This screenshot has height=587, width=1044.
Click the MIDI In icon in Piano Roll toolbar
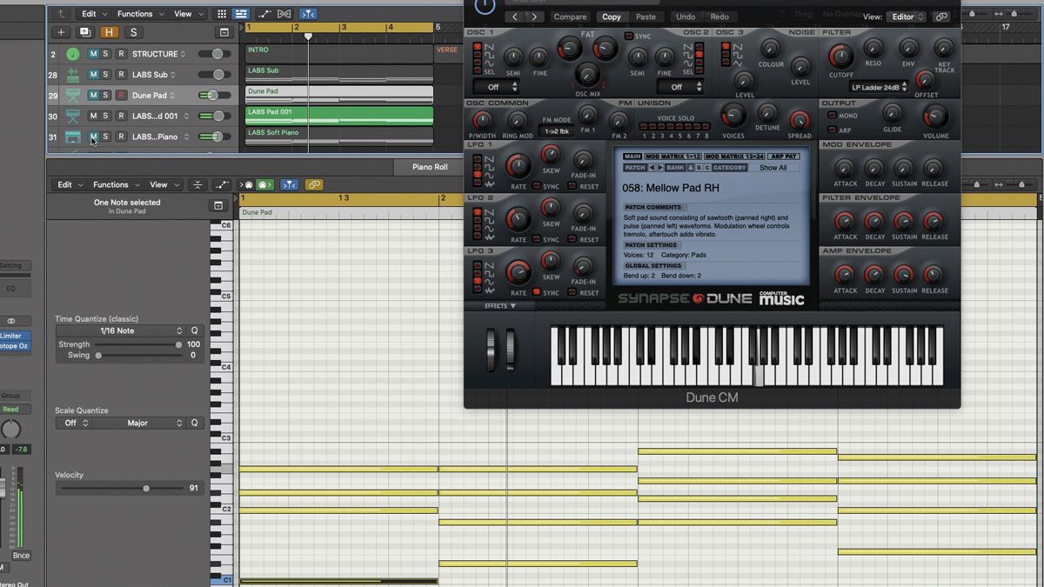(249, 184)
